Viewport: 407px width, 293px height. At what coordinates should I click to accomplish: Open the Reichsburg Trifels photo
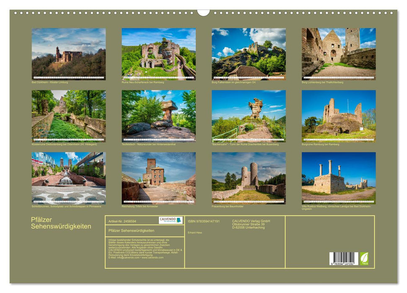coord(158,178)
